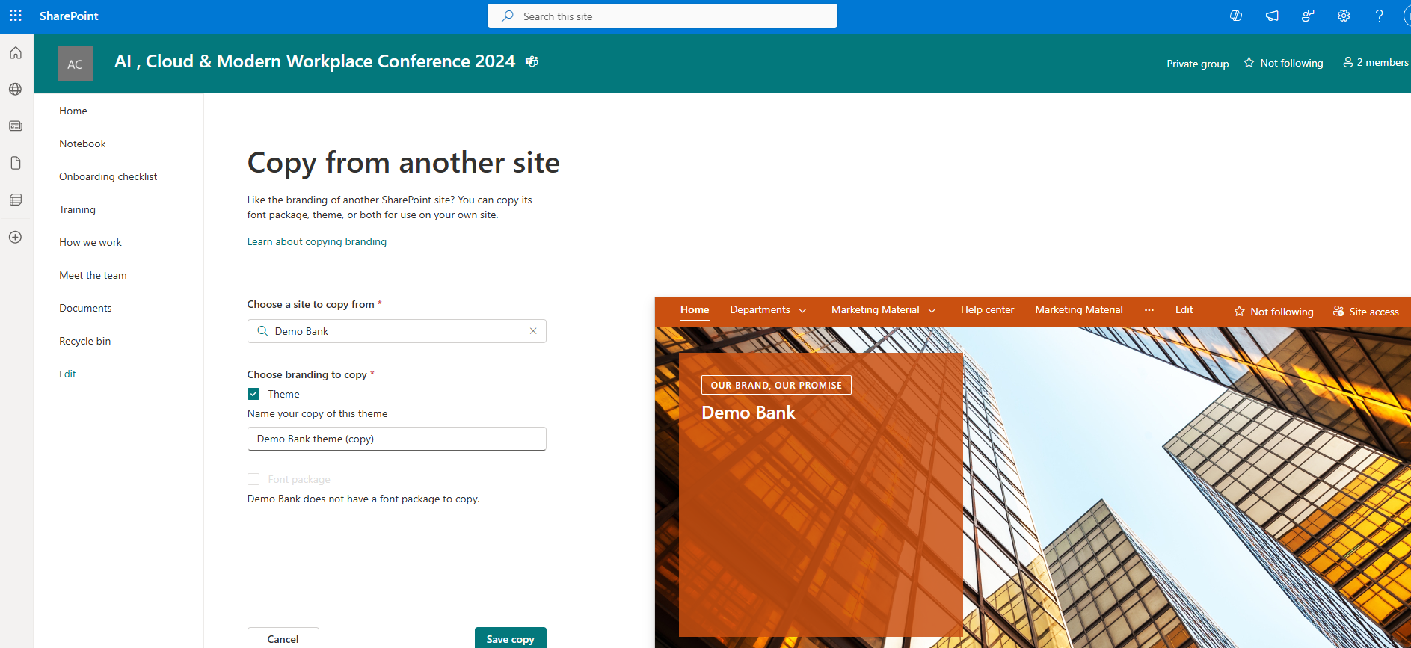Click the megaphone feedback icon

[x=1272, y=16]
